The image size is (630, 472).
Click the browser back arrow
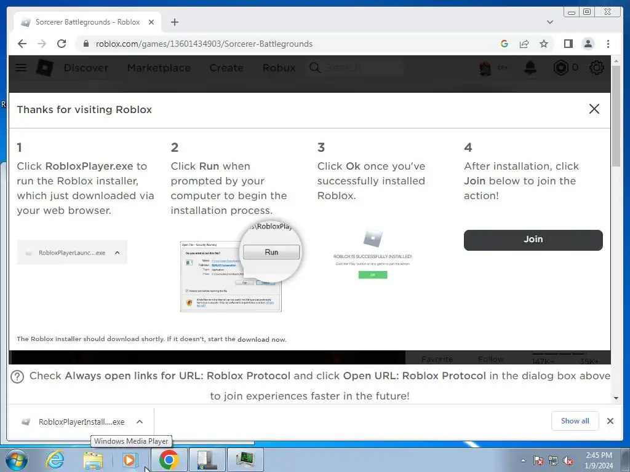[22, 44]
